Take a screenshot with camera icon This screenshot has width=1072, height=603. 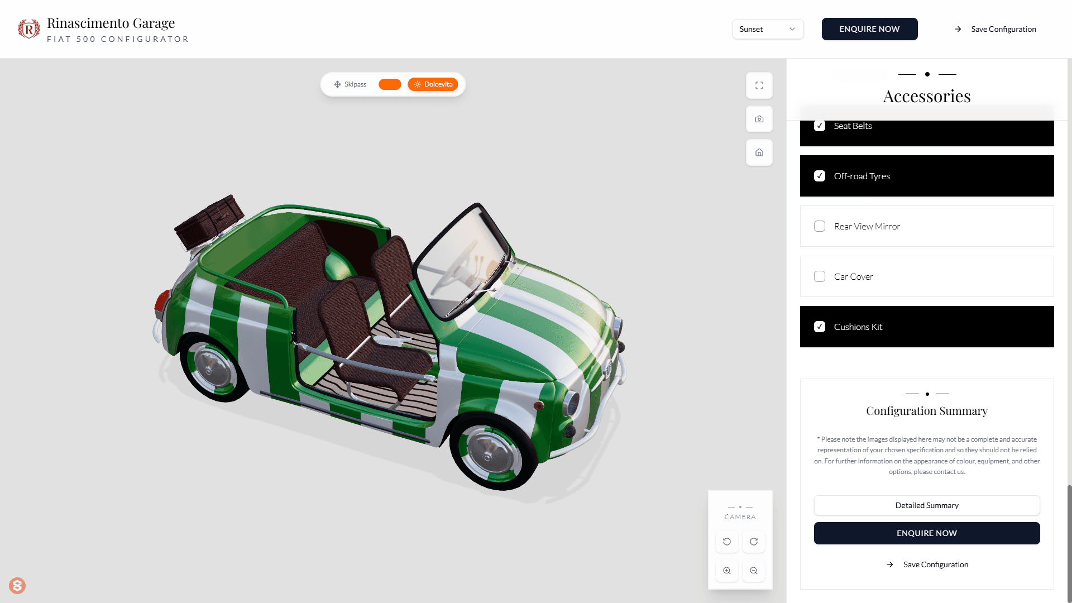point(759,119)
